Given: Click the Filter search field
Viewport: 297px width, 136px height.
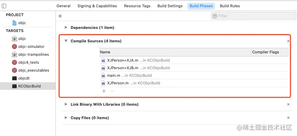Looking at the screenshot, I should point(254,16).
